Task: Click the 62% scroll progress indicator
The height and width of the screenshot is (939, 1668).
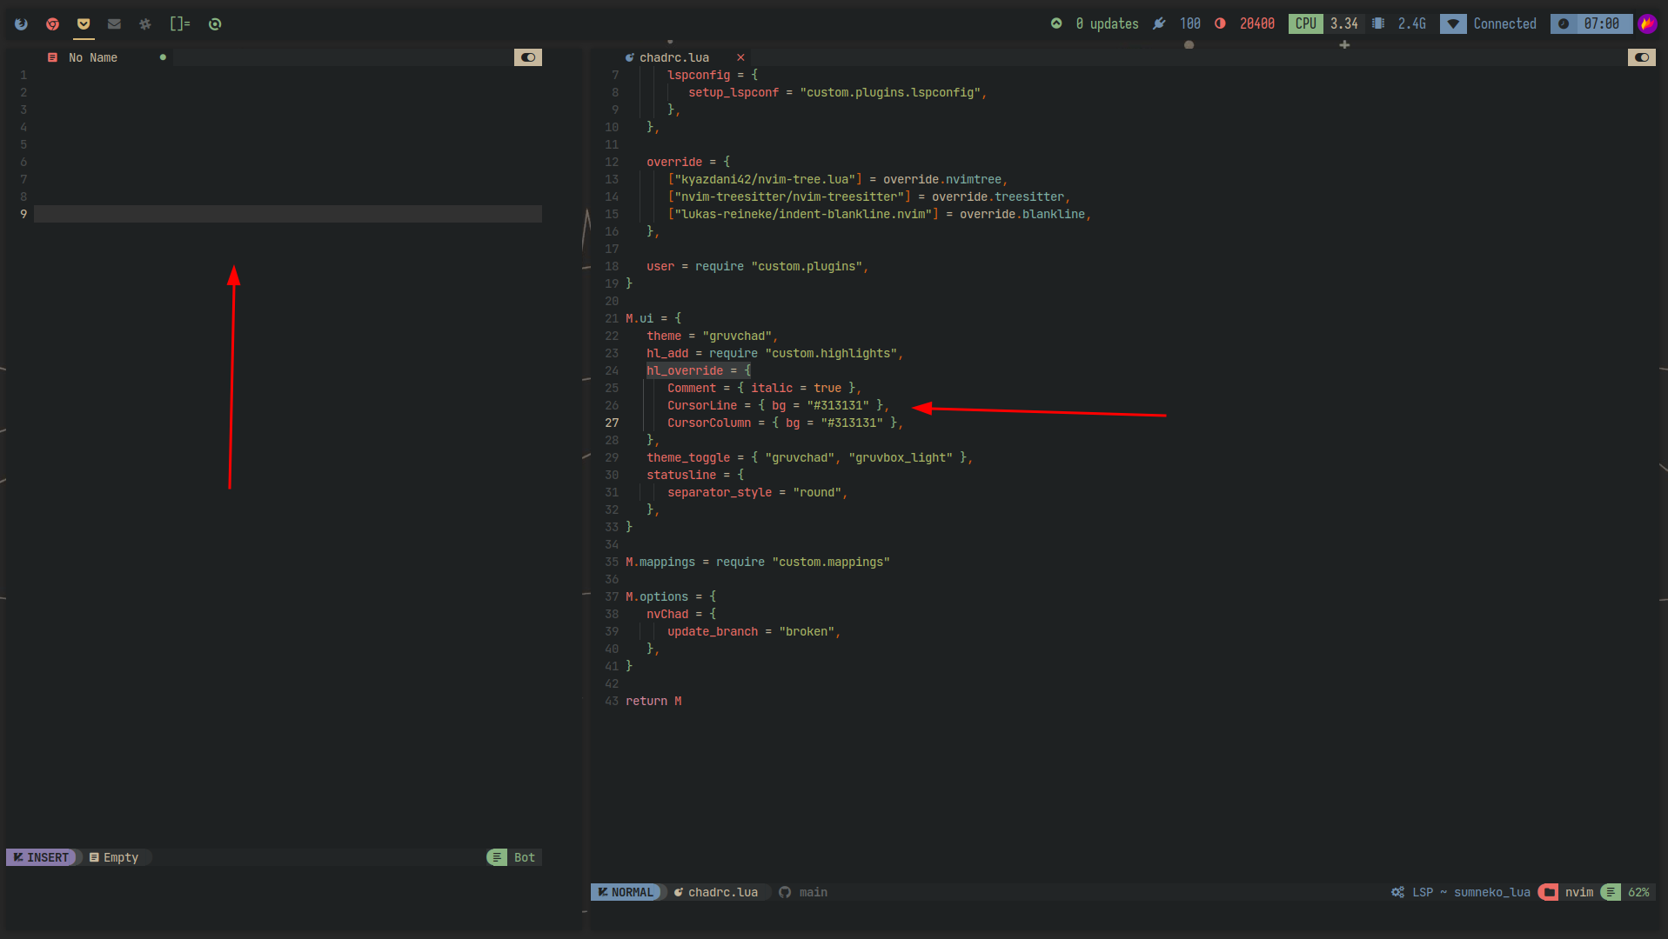Action: [1639, 892]
